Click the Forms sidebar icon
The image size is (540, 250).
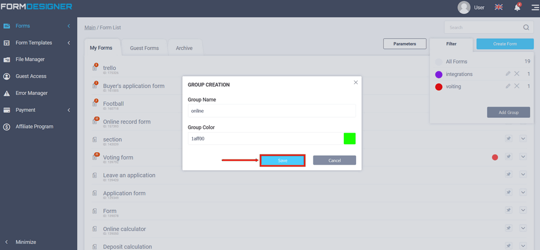coord(7,26)
